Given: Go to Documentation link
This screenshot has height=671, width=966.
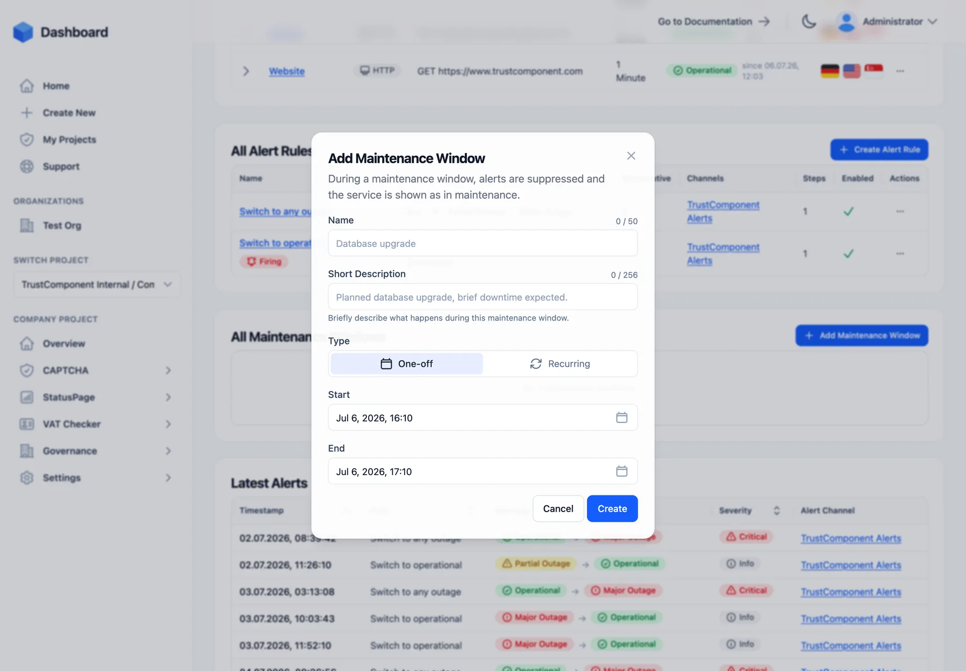Looking at the screenshot, I should 714,21.
